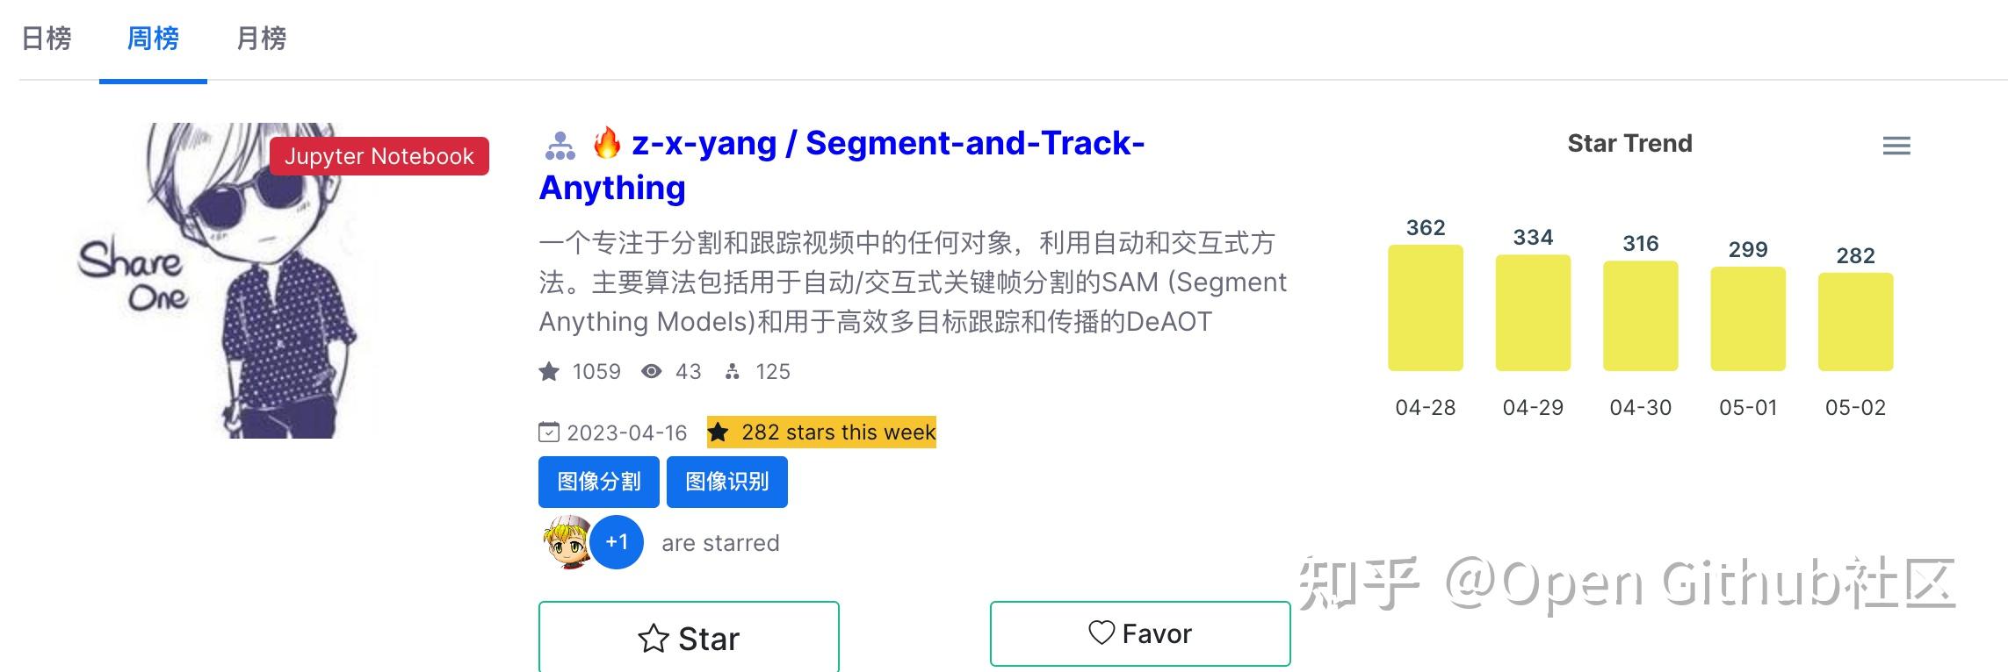2008x672 pixels.
Task: Click the heart icon inside the Favor button
Action: click(x=1102, y=633)
